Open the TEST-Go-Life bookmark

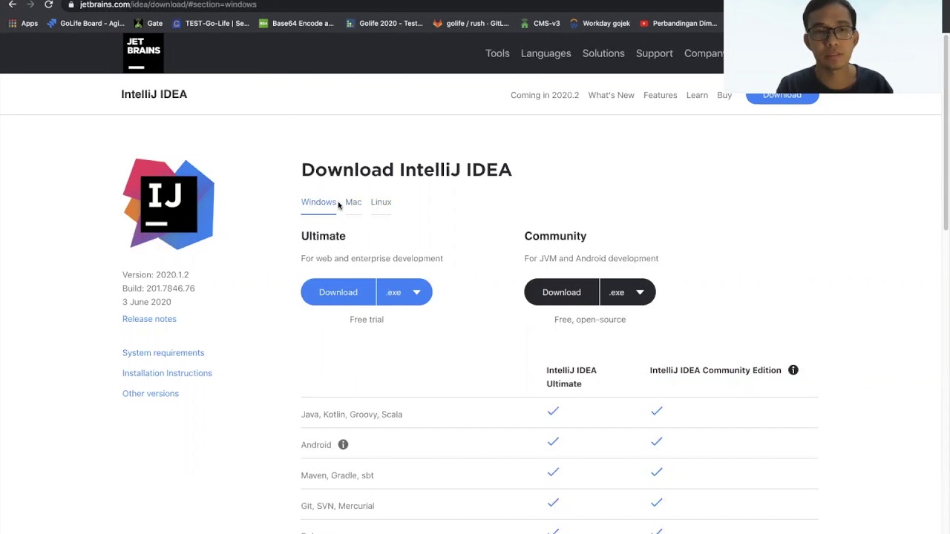click(211, 23)
